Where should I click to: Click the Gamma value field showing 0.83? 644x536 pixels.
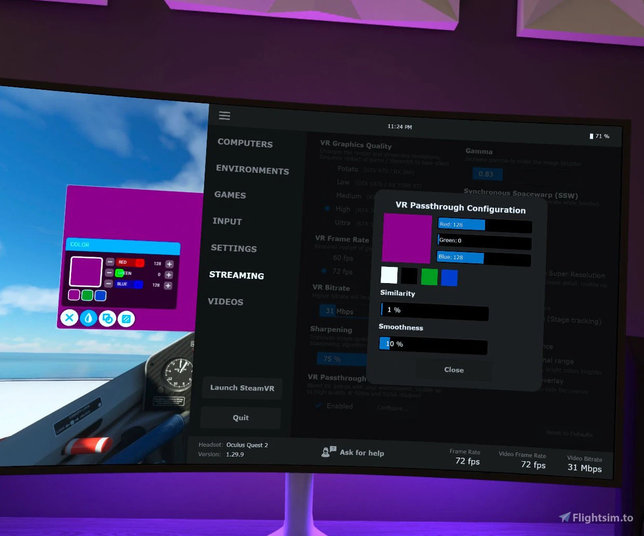[x=487, y=174]
